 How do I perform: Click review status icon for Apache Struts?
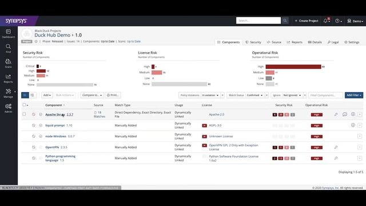coord(41,114)
